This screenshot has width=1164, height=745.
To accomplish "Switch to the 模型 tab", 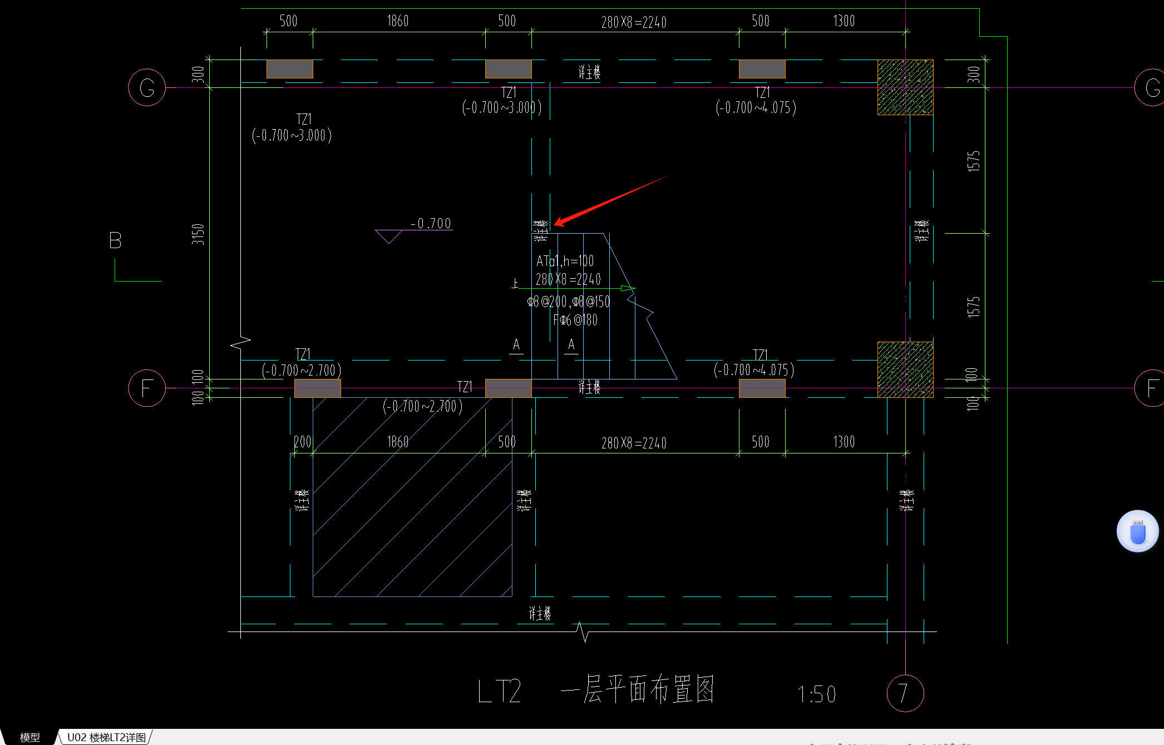I will point(30,737).
